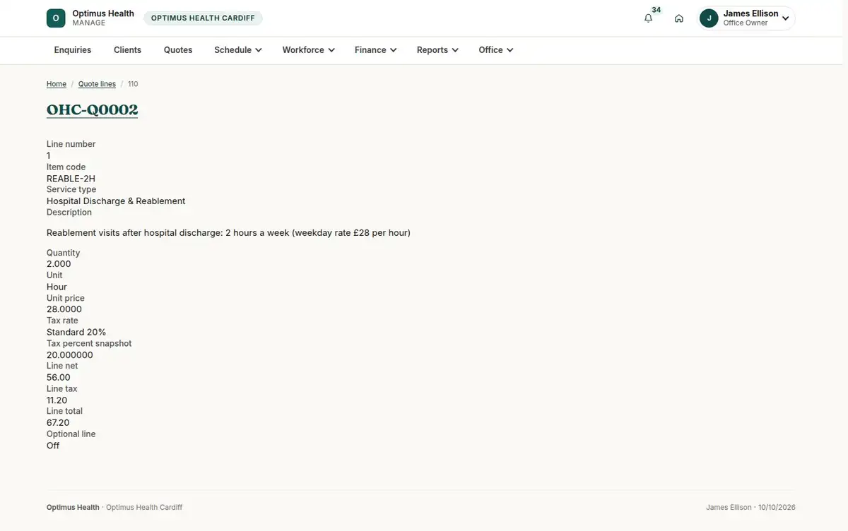Click the Optimus Health Manage brand text
Image resolution: width=848 pixels, height=531 pixels.
coord(103,18)
